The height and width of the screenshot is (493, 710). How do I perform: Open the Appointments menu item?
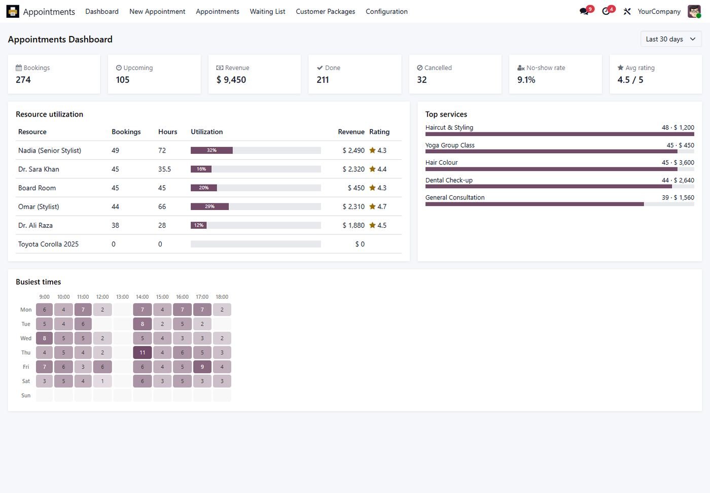pos(218,11)
